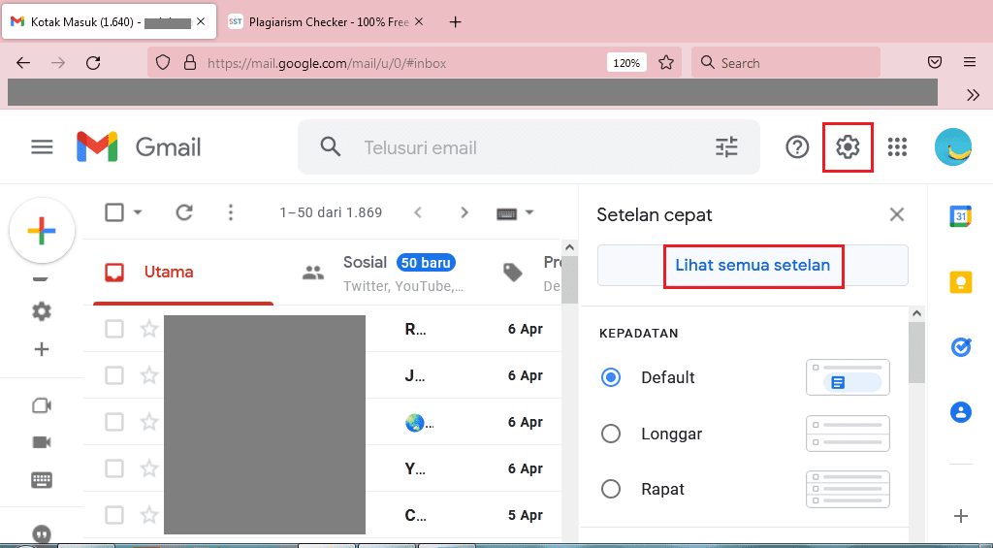Image resolution: width=993 pixels, height=548 pixels.
Task: Open Firefox application menu
Action: click(x=970, y=62)
